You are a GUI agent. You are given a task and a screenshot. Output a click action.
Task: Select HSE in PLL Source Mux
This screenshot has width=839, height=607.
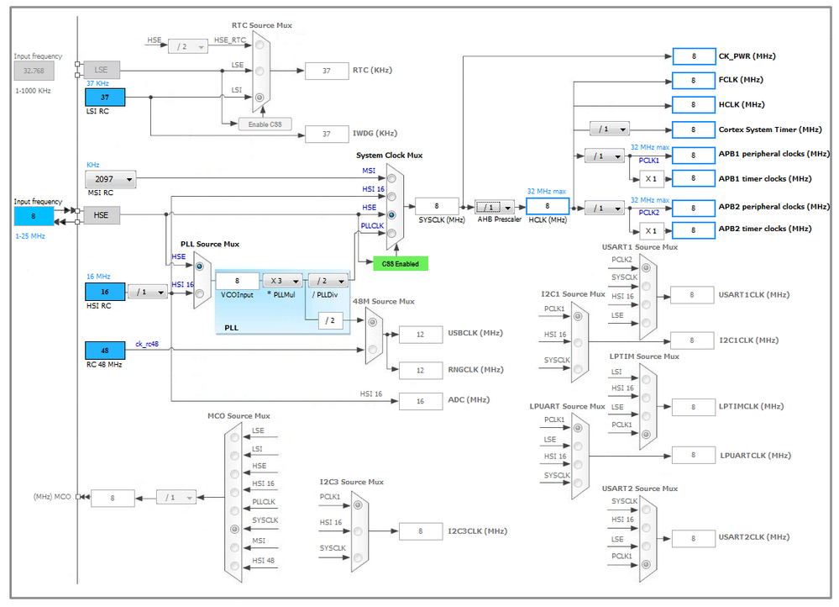pyautogui.click(x=200, y=266)
